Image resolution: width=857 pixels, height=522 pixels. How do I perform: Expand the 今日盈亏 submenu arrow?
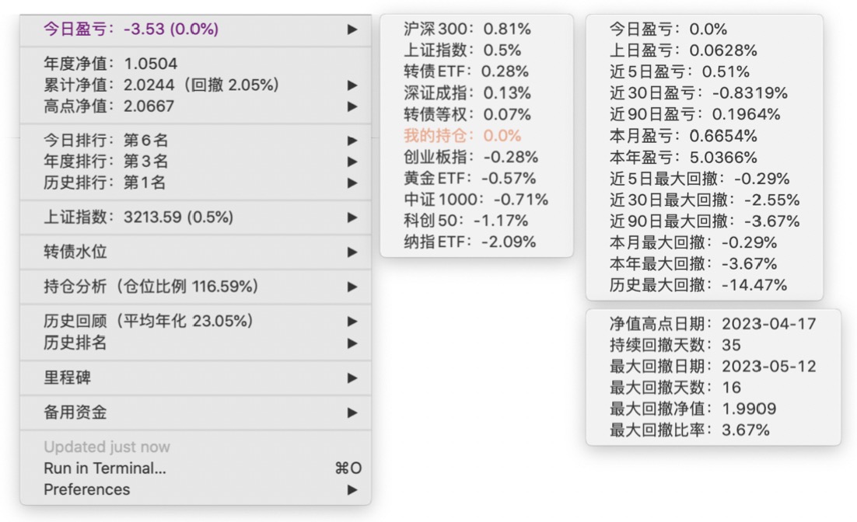tap(352, 30)
